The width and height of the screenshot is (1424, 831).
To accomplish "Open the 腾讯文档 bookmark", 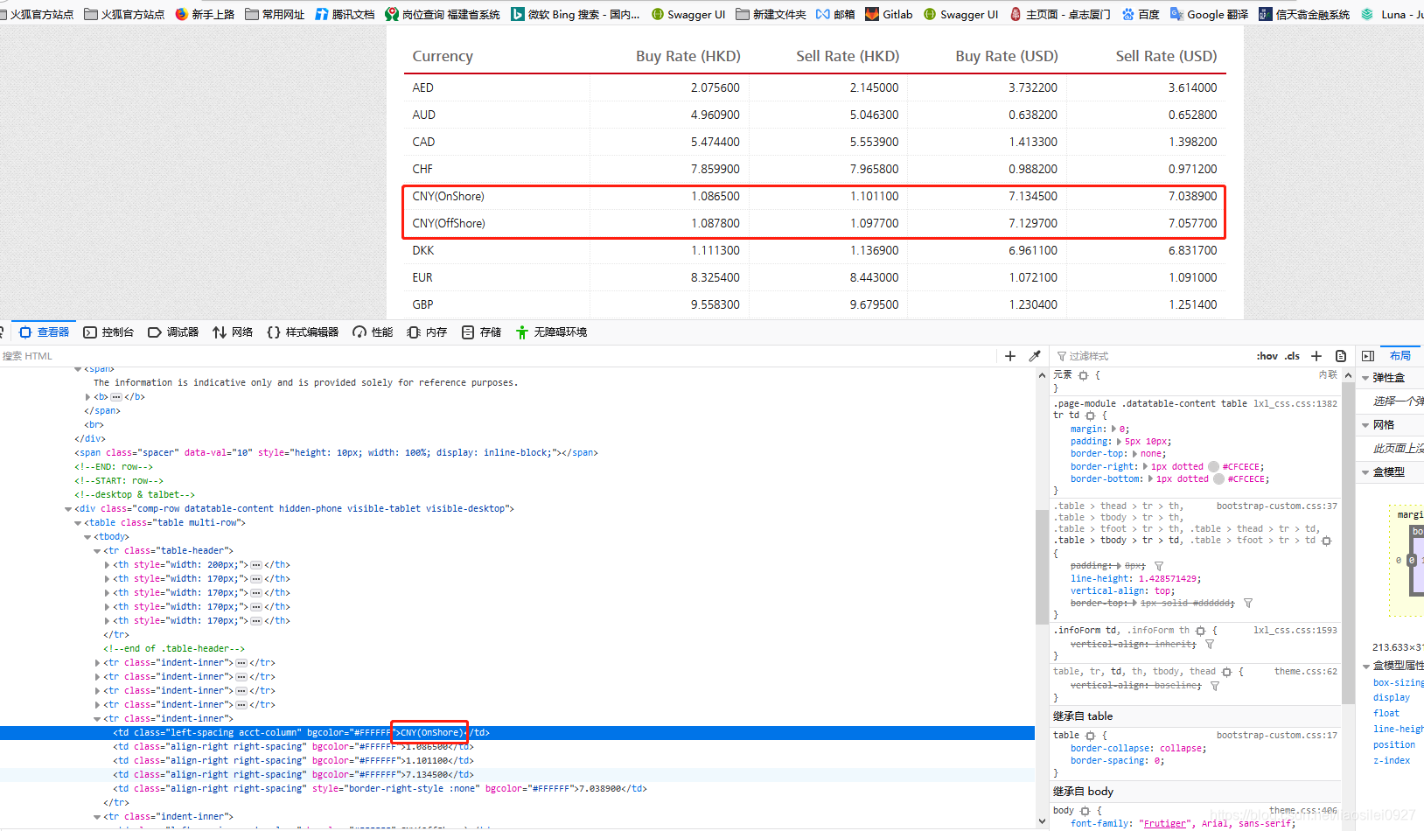I will coord(345,14).
